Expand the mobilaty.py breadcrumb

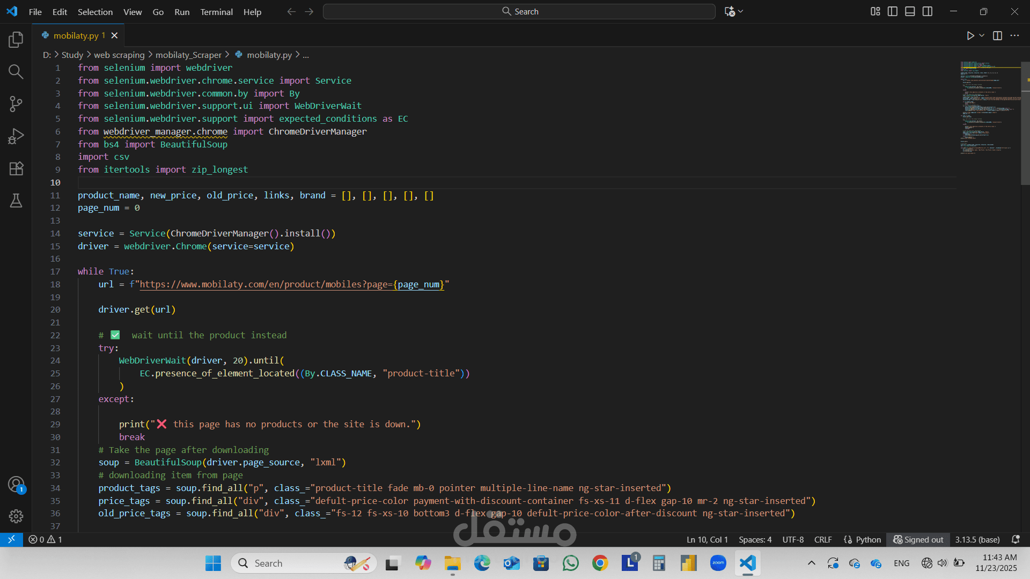click(269, 55)
